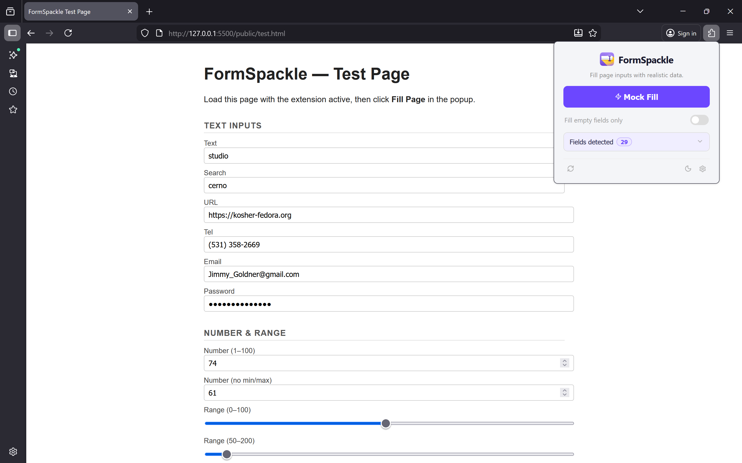Minimize the browser window
Screen dimensions: 742x463
683,11
